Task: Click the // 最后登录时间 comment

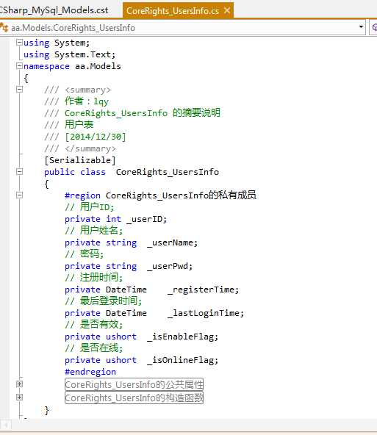Action: click(x=103, y=301)
